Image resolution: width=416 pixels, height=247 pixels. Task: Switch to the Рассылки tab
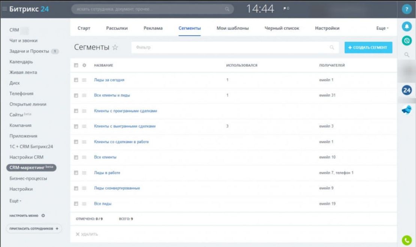pos(117,28)
